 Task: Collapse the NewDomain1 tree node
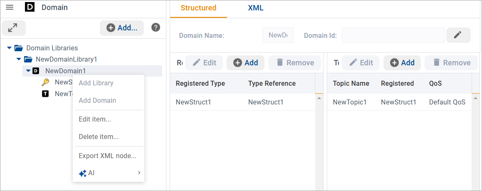(x=28, y=71)
